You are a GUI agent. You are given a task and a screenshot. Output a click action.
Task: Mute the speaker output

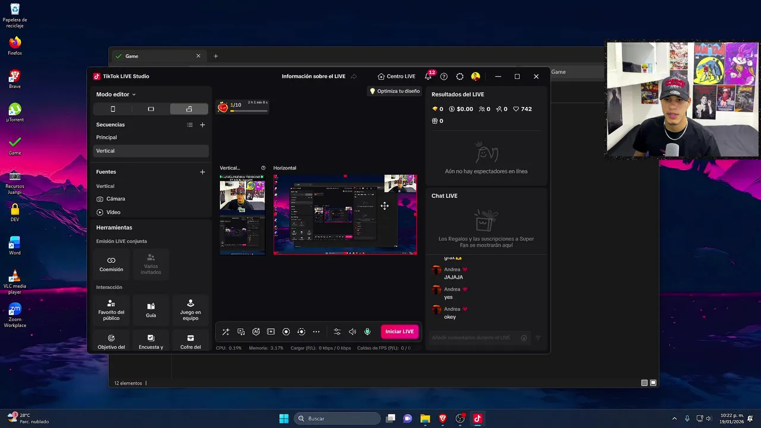click(352, 332)
